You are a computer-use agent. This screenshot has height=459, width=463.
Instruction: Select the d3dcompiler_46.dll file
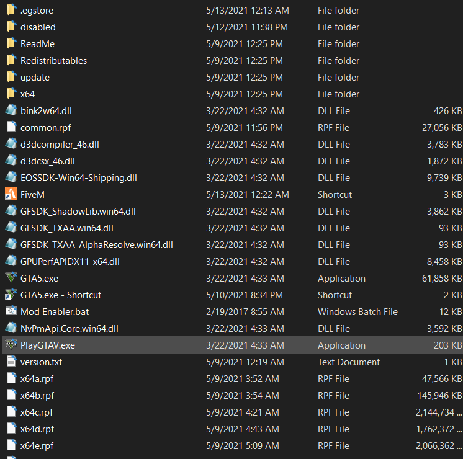pos(60,144)
